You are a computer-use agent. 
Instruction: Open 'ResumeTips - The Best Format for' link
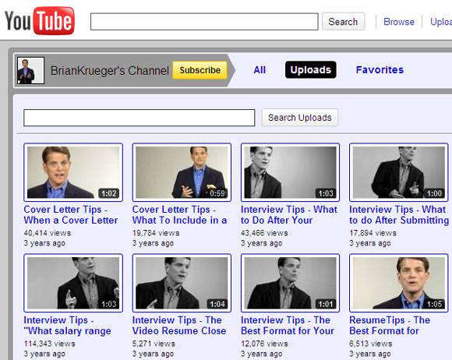390,326
